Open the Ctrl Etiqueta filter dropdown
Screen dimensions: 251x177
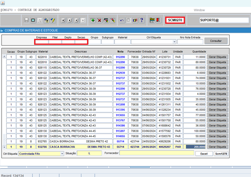[x=174, y=42]
